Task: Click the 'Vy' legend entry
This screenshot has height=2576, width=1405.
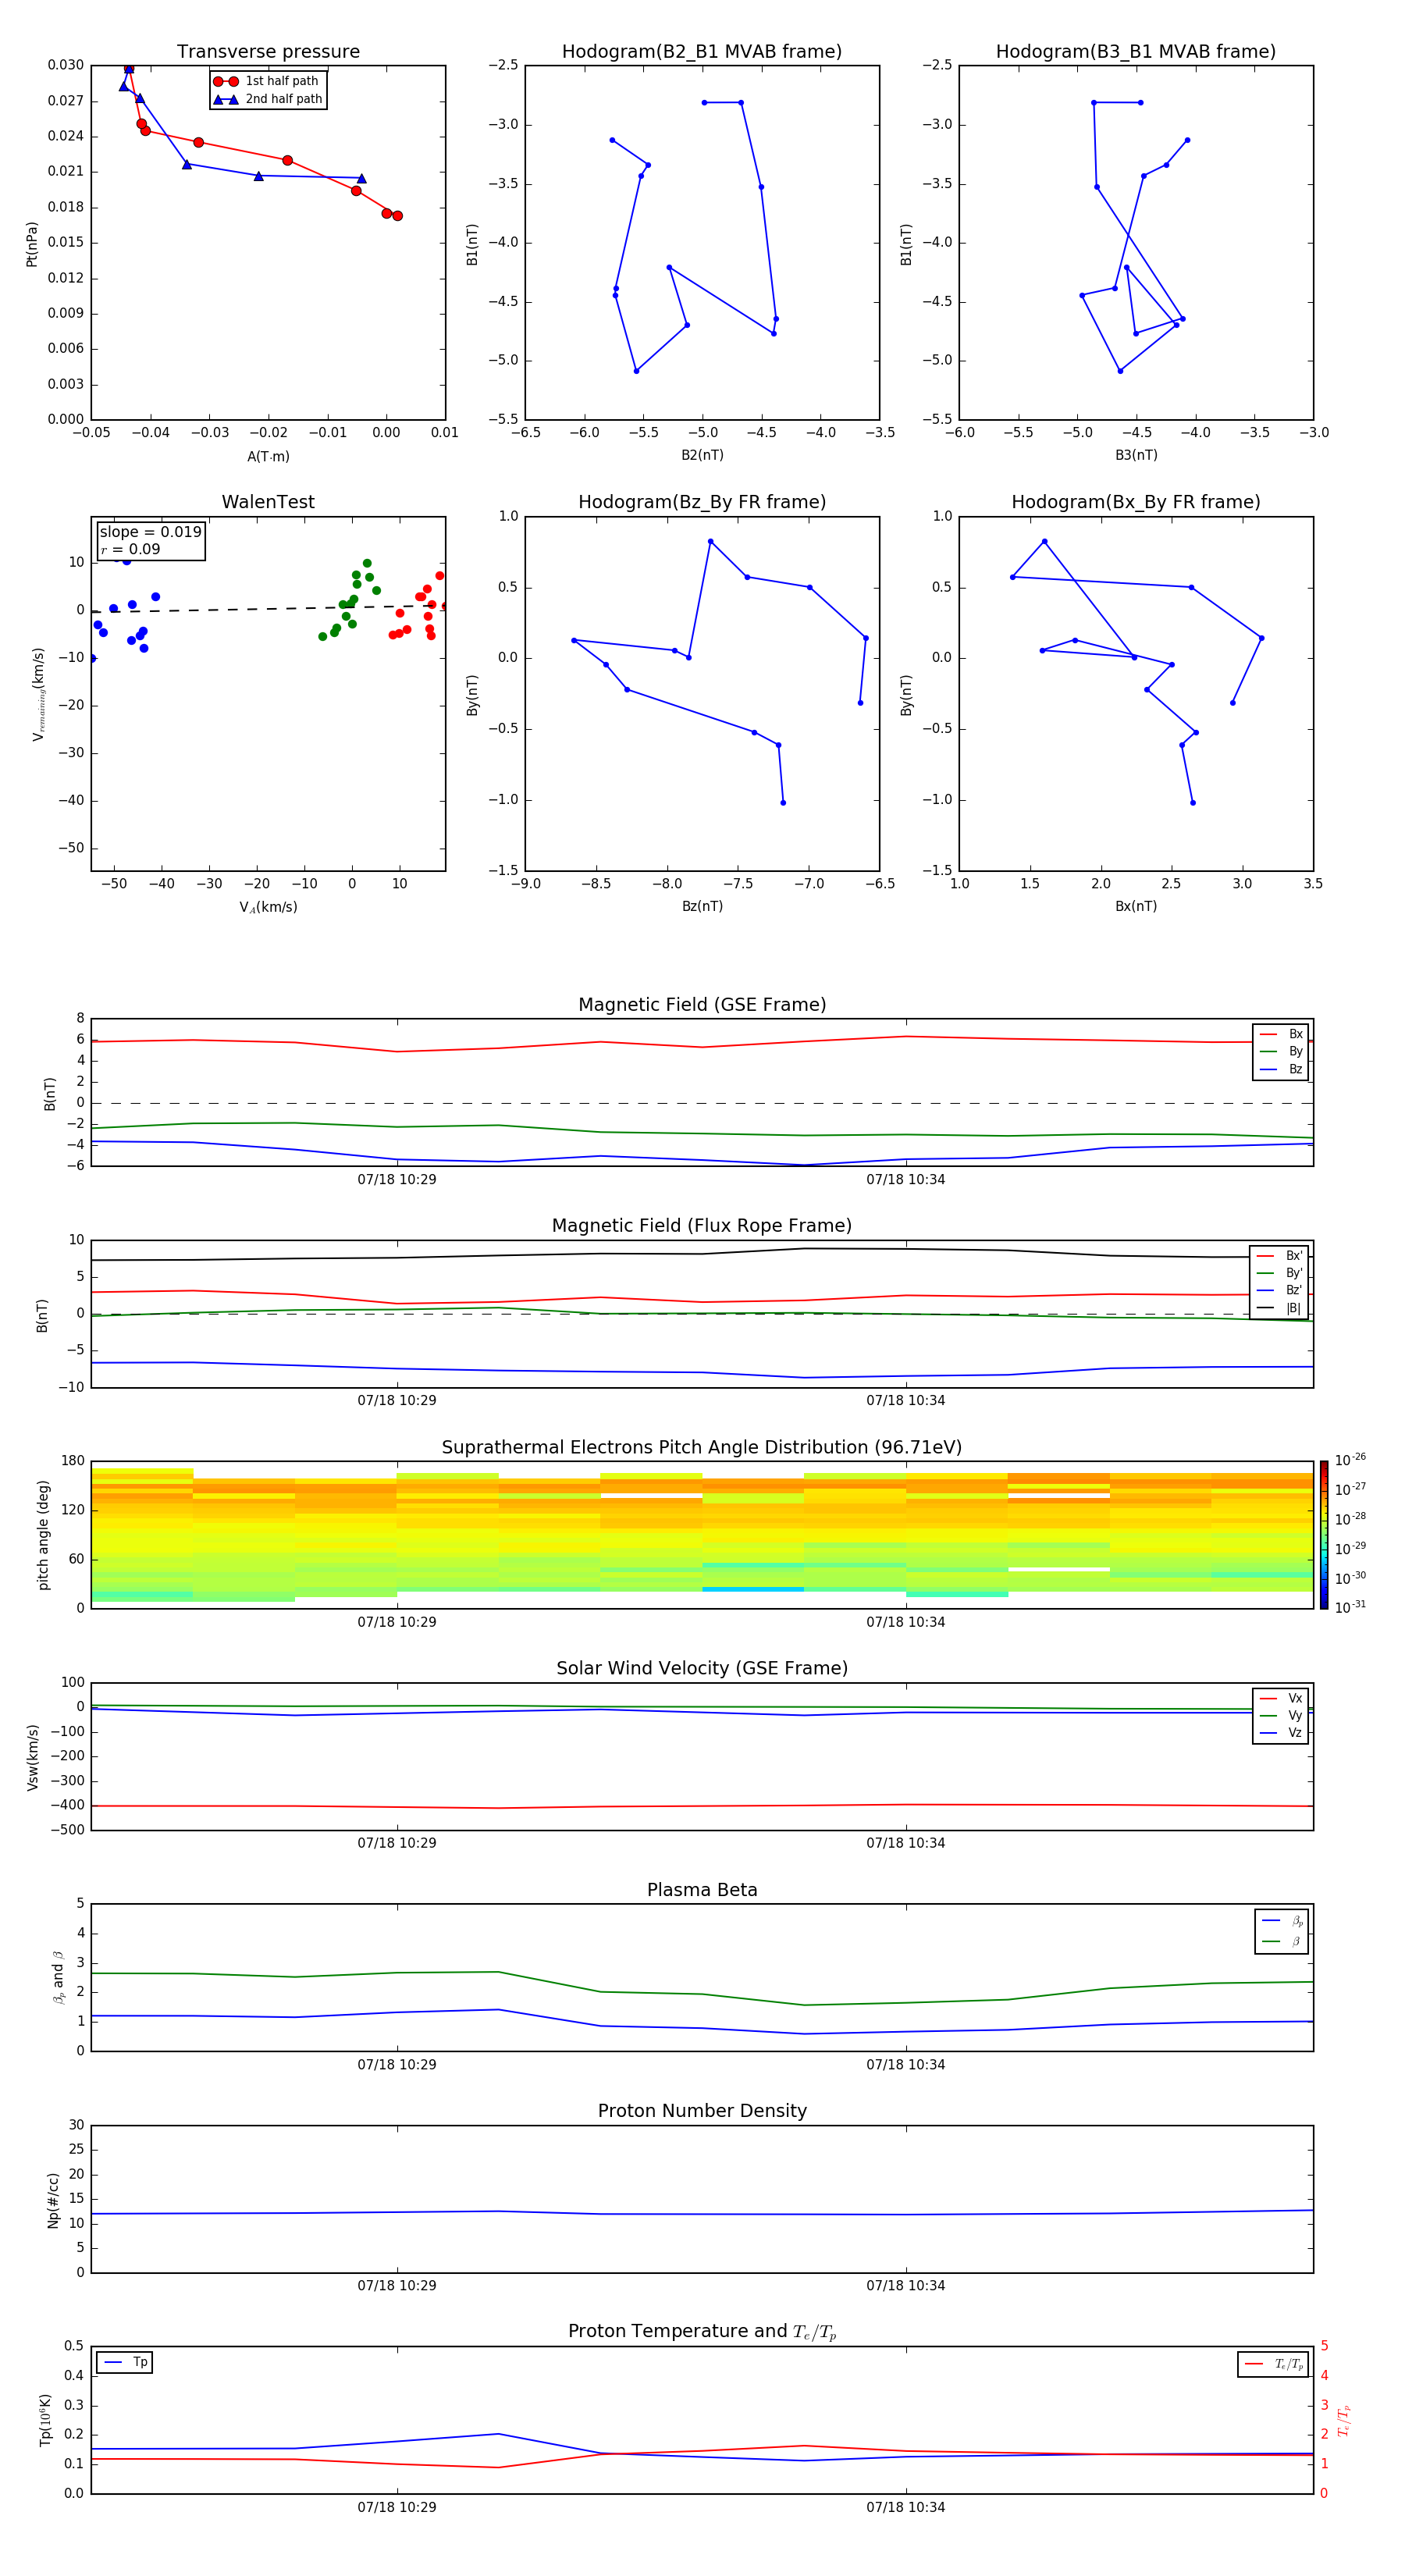Action: (x=1281, y=1715)
